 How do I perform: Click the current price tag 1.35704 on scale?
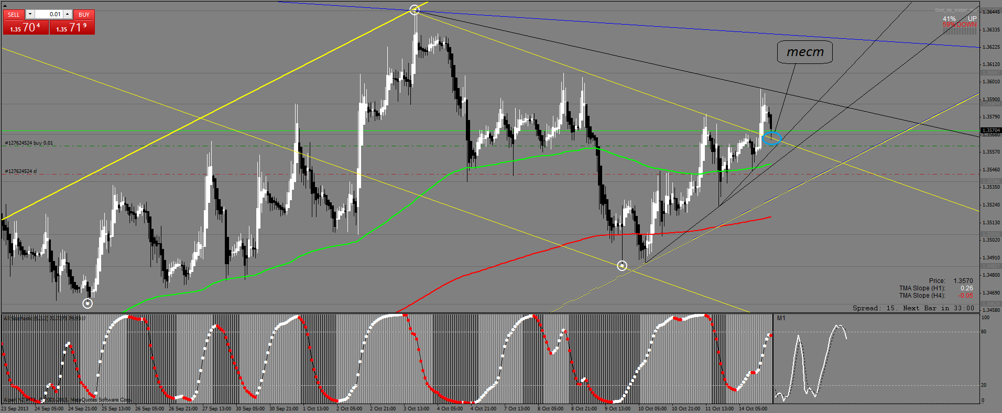click(x=991, y=130)
